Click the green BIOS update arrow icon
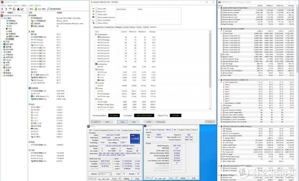This screenshot has width=299, height=181. pos(36,9)
